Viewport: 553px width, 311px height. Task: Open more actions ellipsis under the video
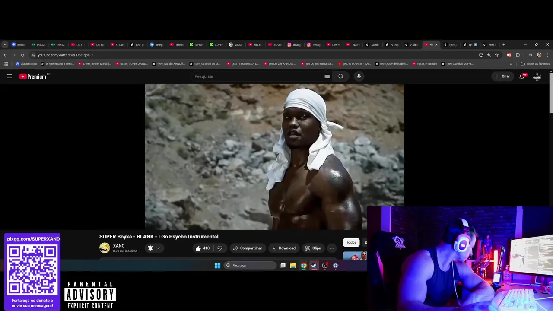point(332,248)
